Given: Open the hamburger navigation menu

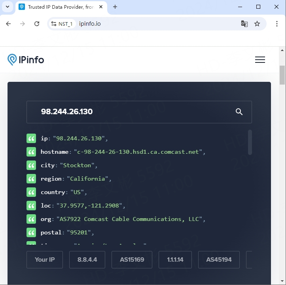Looking at the screenshot, I should point(260,60).
